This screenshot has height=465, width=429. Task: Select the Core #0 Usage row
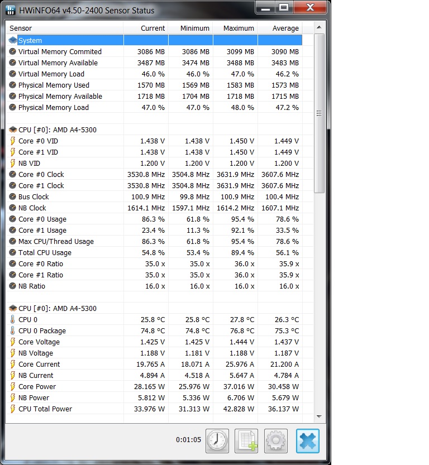tap(154, 219)
